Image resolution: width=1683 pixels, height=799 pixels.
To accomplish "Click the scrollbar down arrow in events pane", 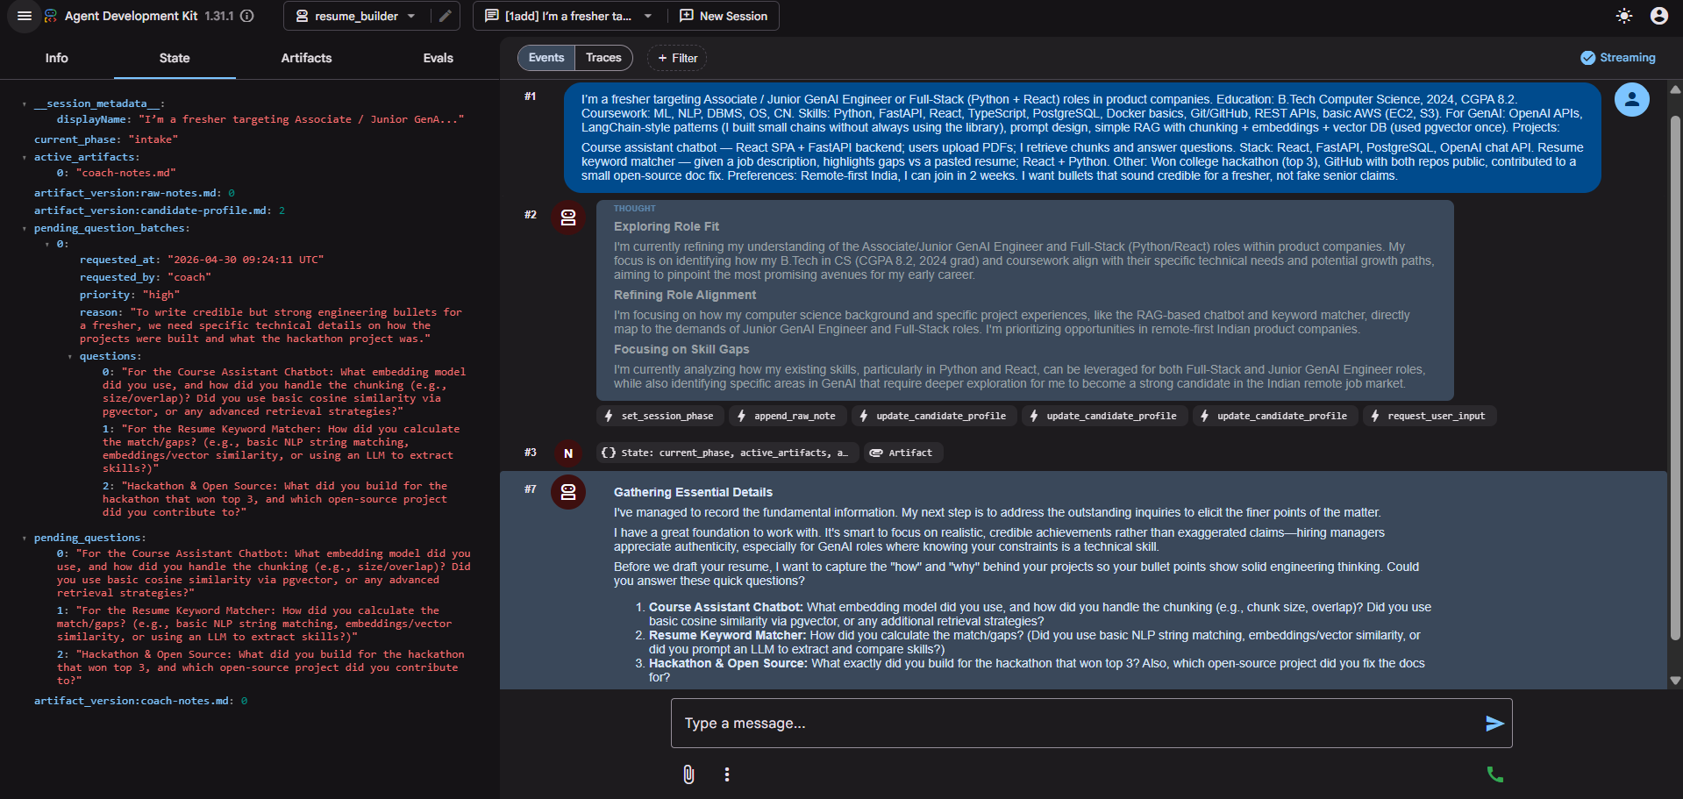I will pyautogui.click(x=1675, y=681).
